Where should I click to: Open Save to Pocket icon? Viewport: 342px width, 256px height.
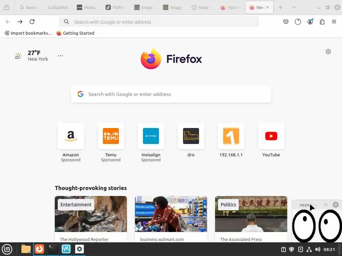click(286, 22)
